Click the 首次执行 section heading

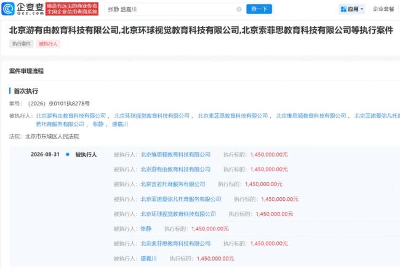pyautogui.click(x=26, y=91)
